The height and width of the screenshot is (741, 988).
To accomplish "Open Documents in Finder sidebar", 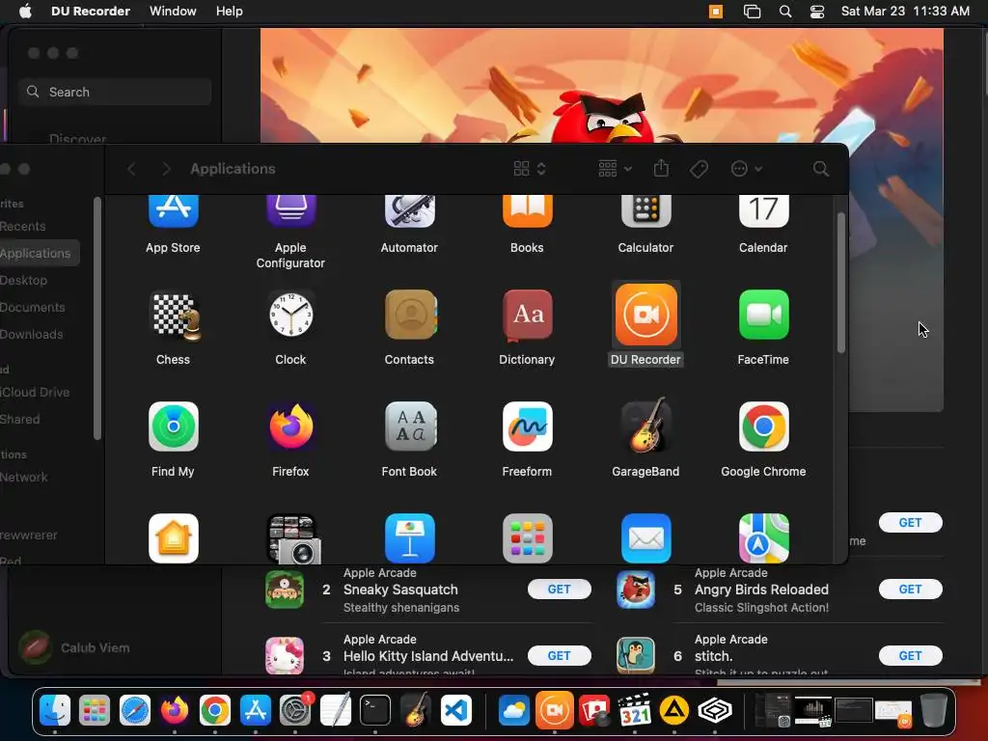I will 32,308.
